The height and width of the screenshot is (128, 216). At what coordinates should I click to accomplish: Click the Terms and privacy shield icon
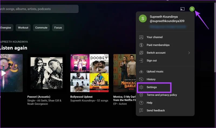click(x=141, y=95)
